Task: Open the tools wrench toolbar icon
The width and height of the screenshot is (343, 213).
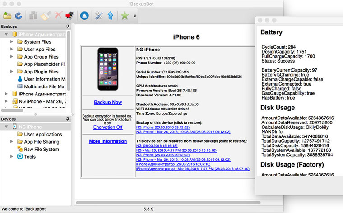Action: coord(99,16)
